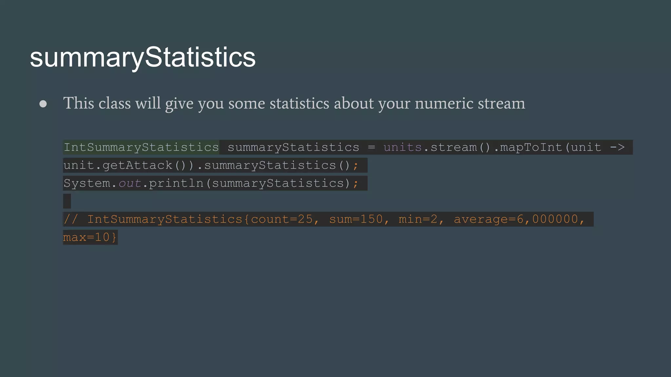The height and width of the screenshot is (377, 671).
Task: Click the "mapToInt" method name
Action: tap(531, 147)
